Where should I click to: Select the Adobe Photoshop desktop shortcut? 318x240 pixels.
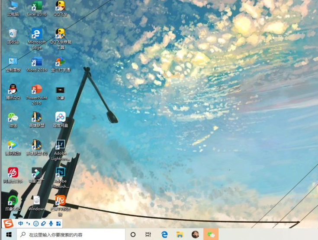coord(60,173)
